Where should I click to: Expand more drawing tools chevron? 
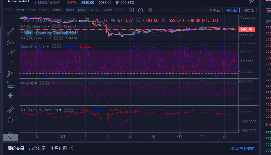coord(11,137)
